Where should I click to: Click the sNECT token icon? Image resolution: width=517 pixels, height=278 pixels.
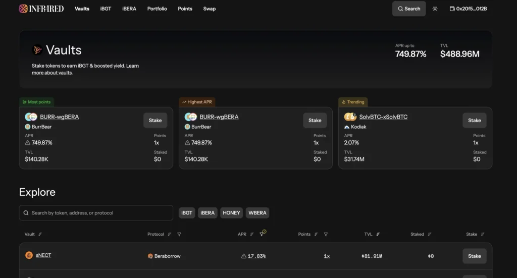(x=29, y=255)
